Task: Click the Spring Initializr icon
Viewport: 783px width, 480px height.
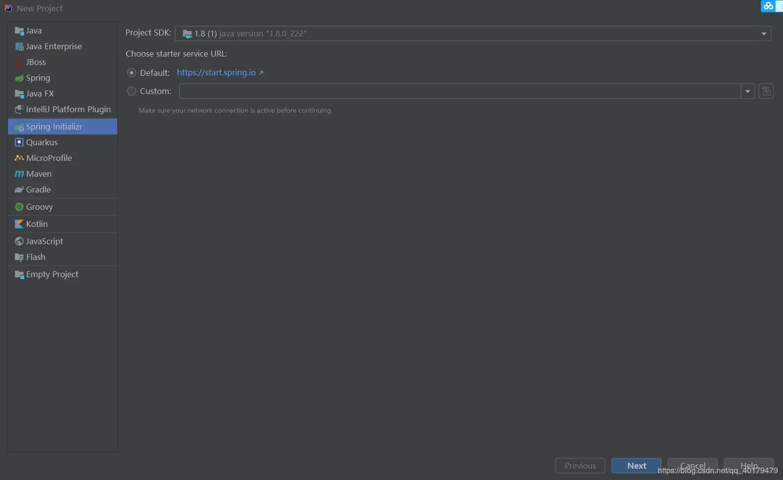Action: click(x=19, y=127)
